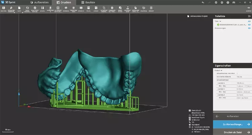This screenshot has height=135, width=252.
Task: Expand the Druckerwerkzeuge corner arrow
Action: click(x=14, y=12)
